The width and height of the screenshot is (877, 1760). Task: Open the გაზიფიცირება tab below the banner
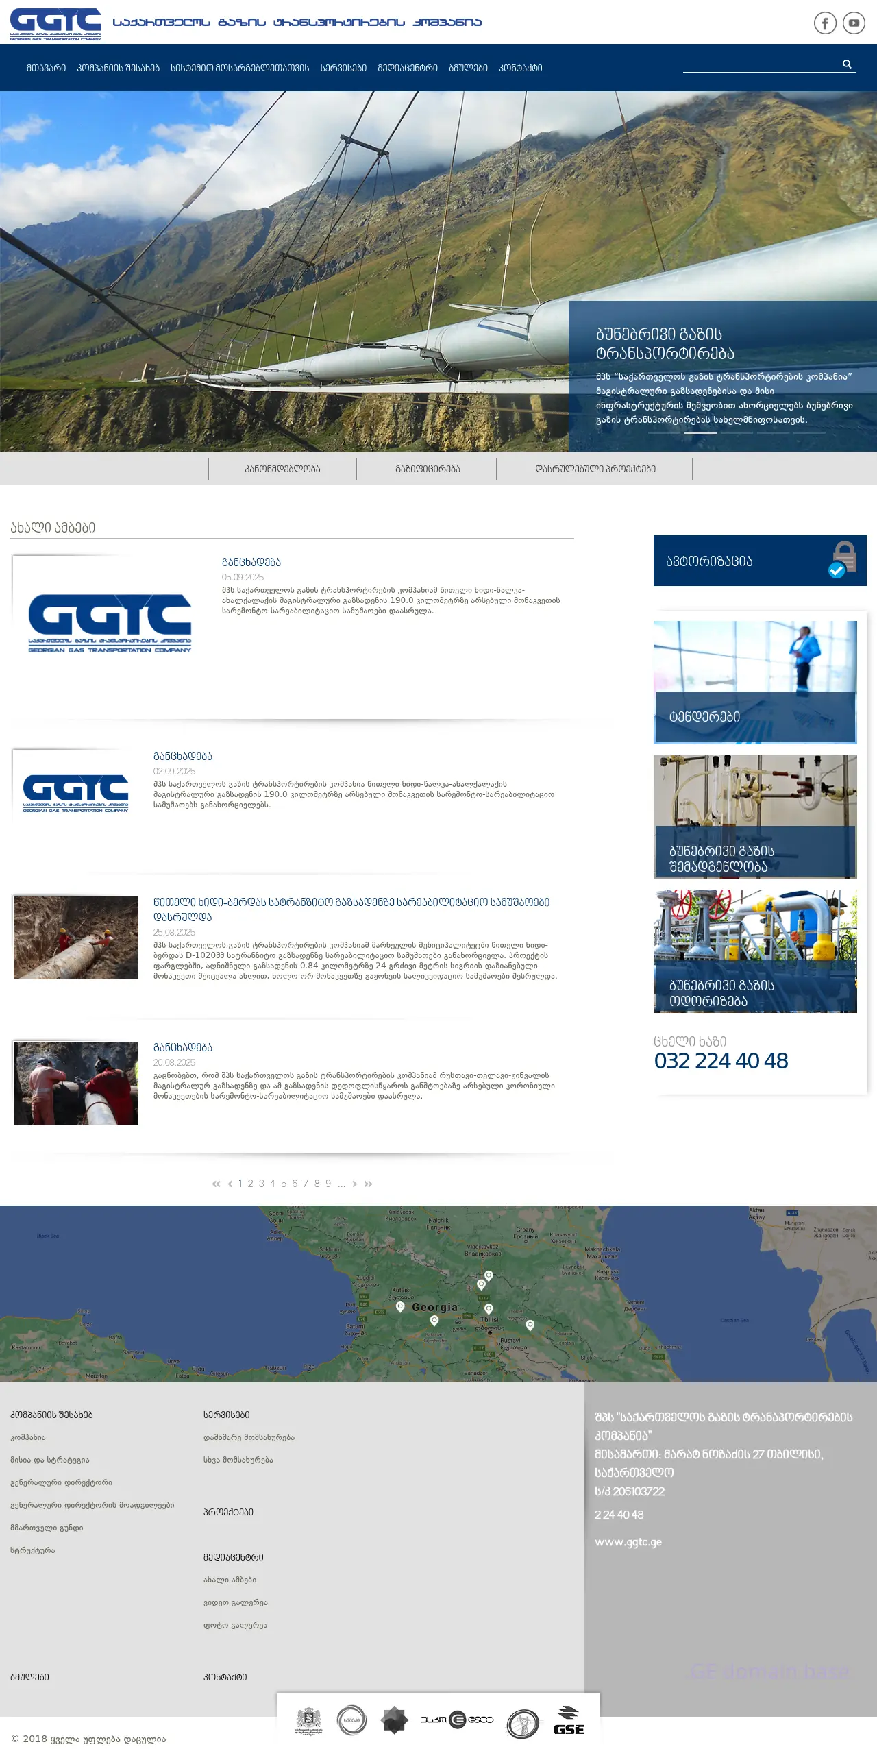[428, 469]
